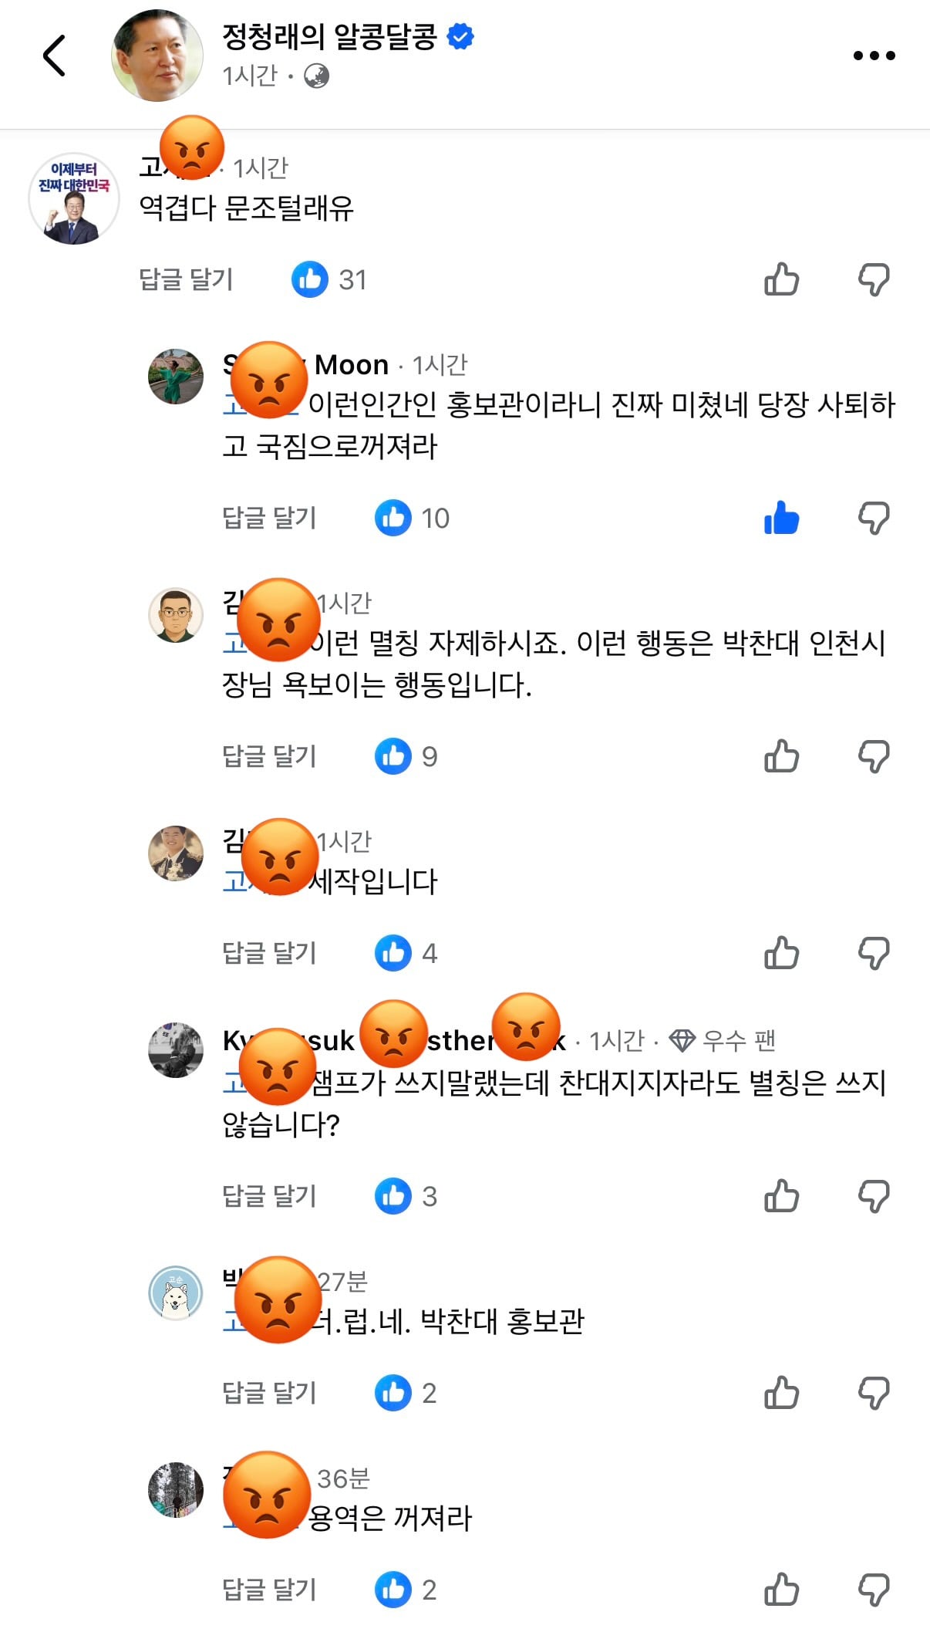This screenshot has height=1639, width=930.
Task: Tap the blue verified badge next to page name
Action: pyautogui.click(x=460, y=36)
